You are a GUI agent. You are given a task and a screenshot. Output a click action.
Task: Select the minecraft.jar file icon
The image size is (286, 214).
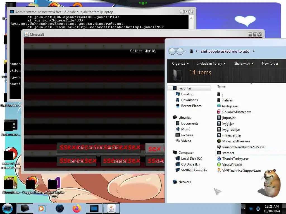click(219, 135)
